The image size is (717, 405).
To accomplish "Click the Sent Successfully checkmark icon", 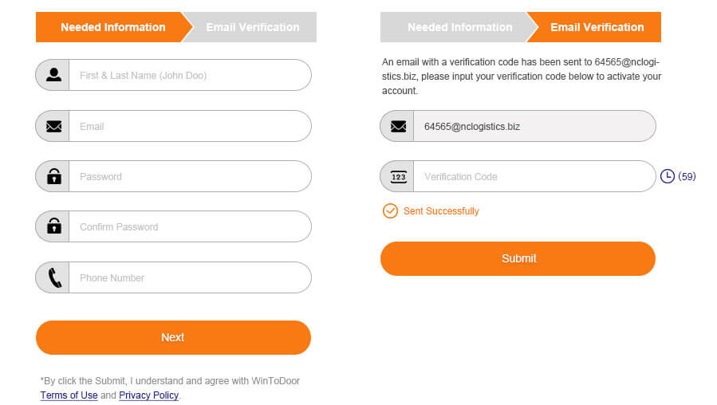I will [390, 211].
